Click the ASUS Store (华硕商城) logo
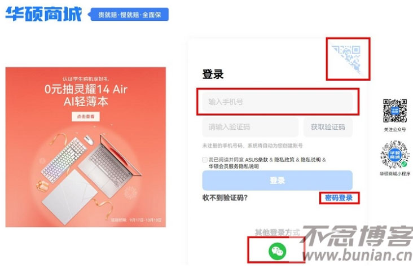The height and width of the screenshot is (268, 413). click(43, 14)
